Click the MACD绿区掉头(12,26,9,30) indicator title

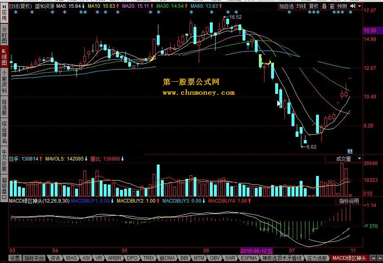coord(39,201)
